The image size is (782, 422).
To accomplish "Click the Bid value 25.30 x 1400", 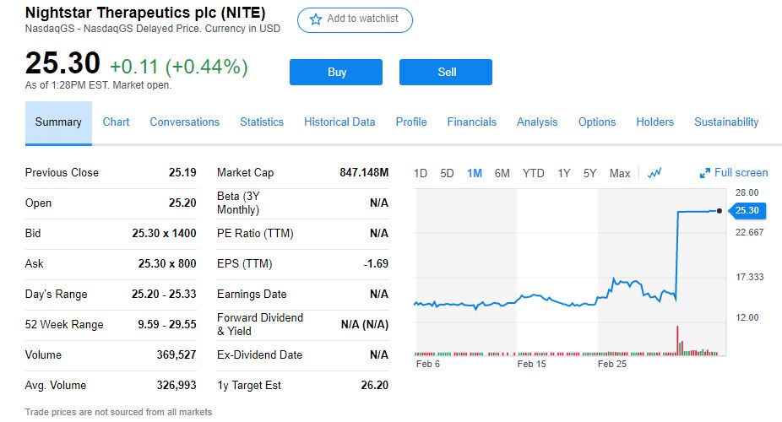I will [164, 233].
